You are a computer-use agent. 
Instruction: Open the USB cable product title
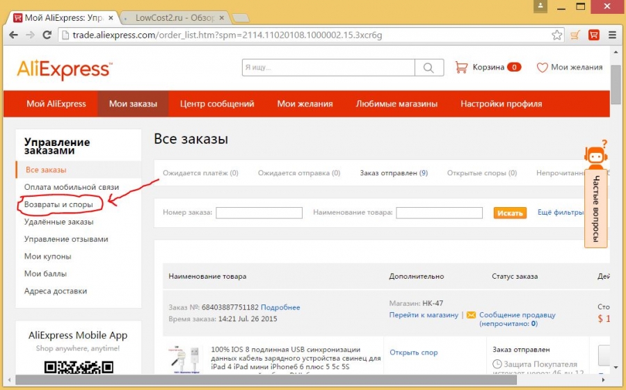pyautogui.click(x=296, y=358)
